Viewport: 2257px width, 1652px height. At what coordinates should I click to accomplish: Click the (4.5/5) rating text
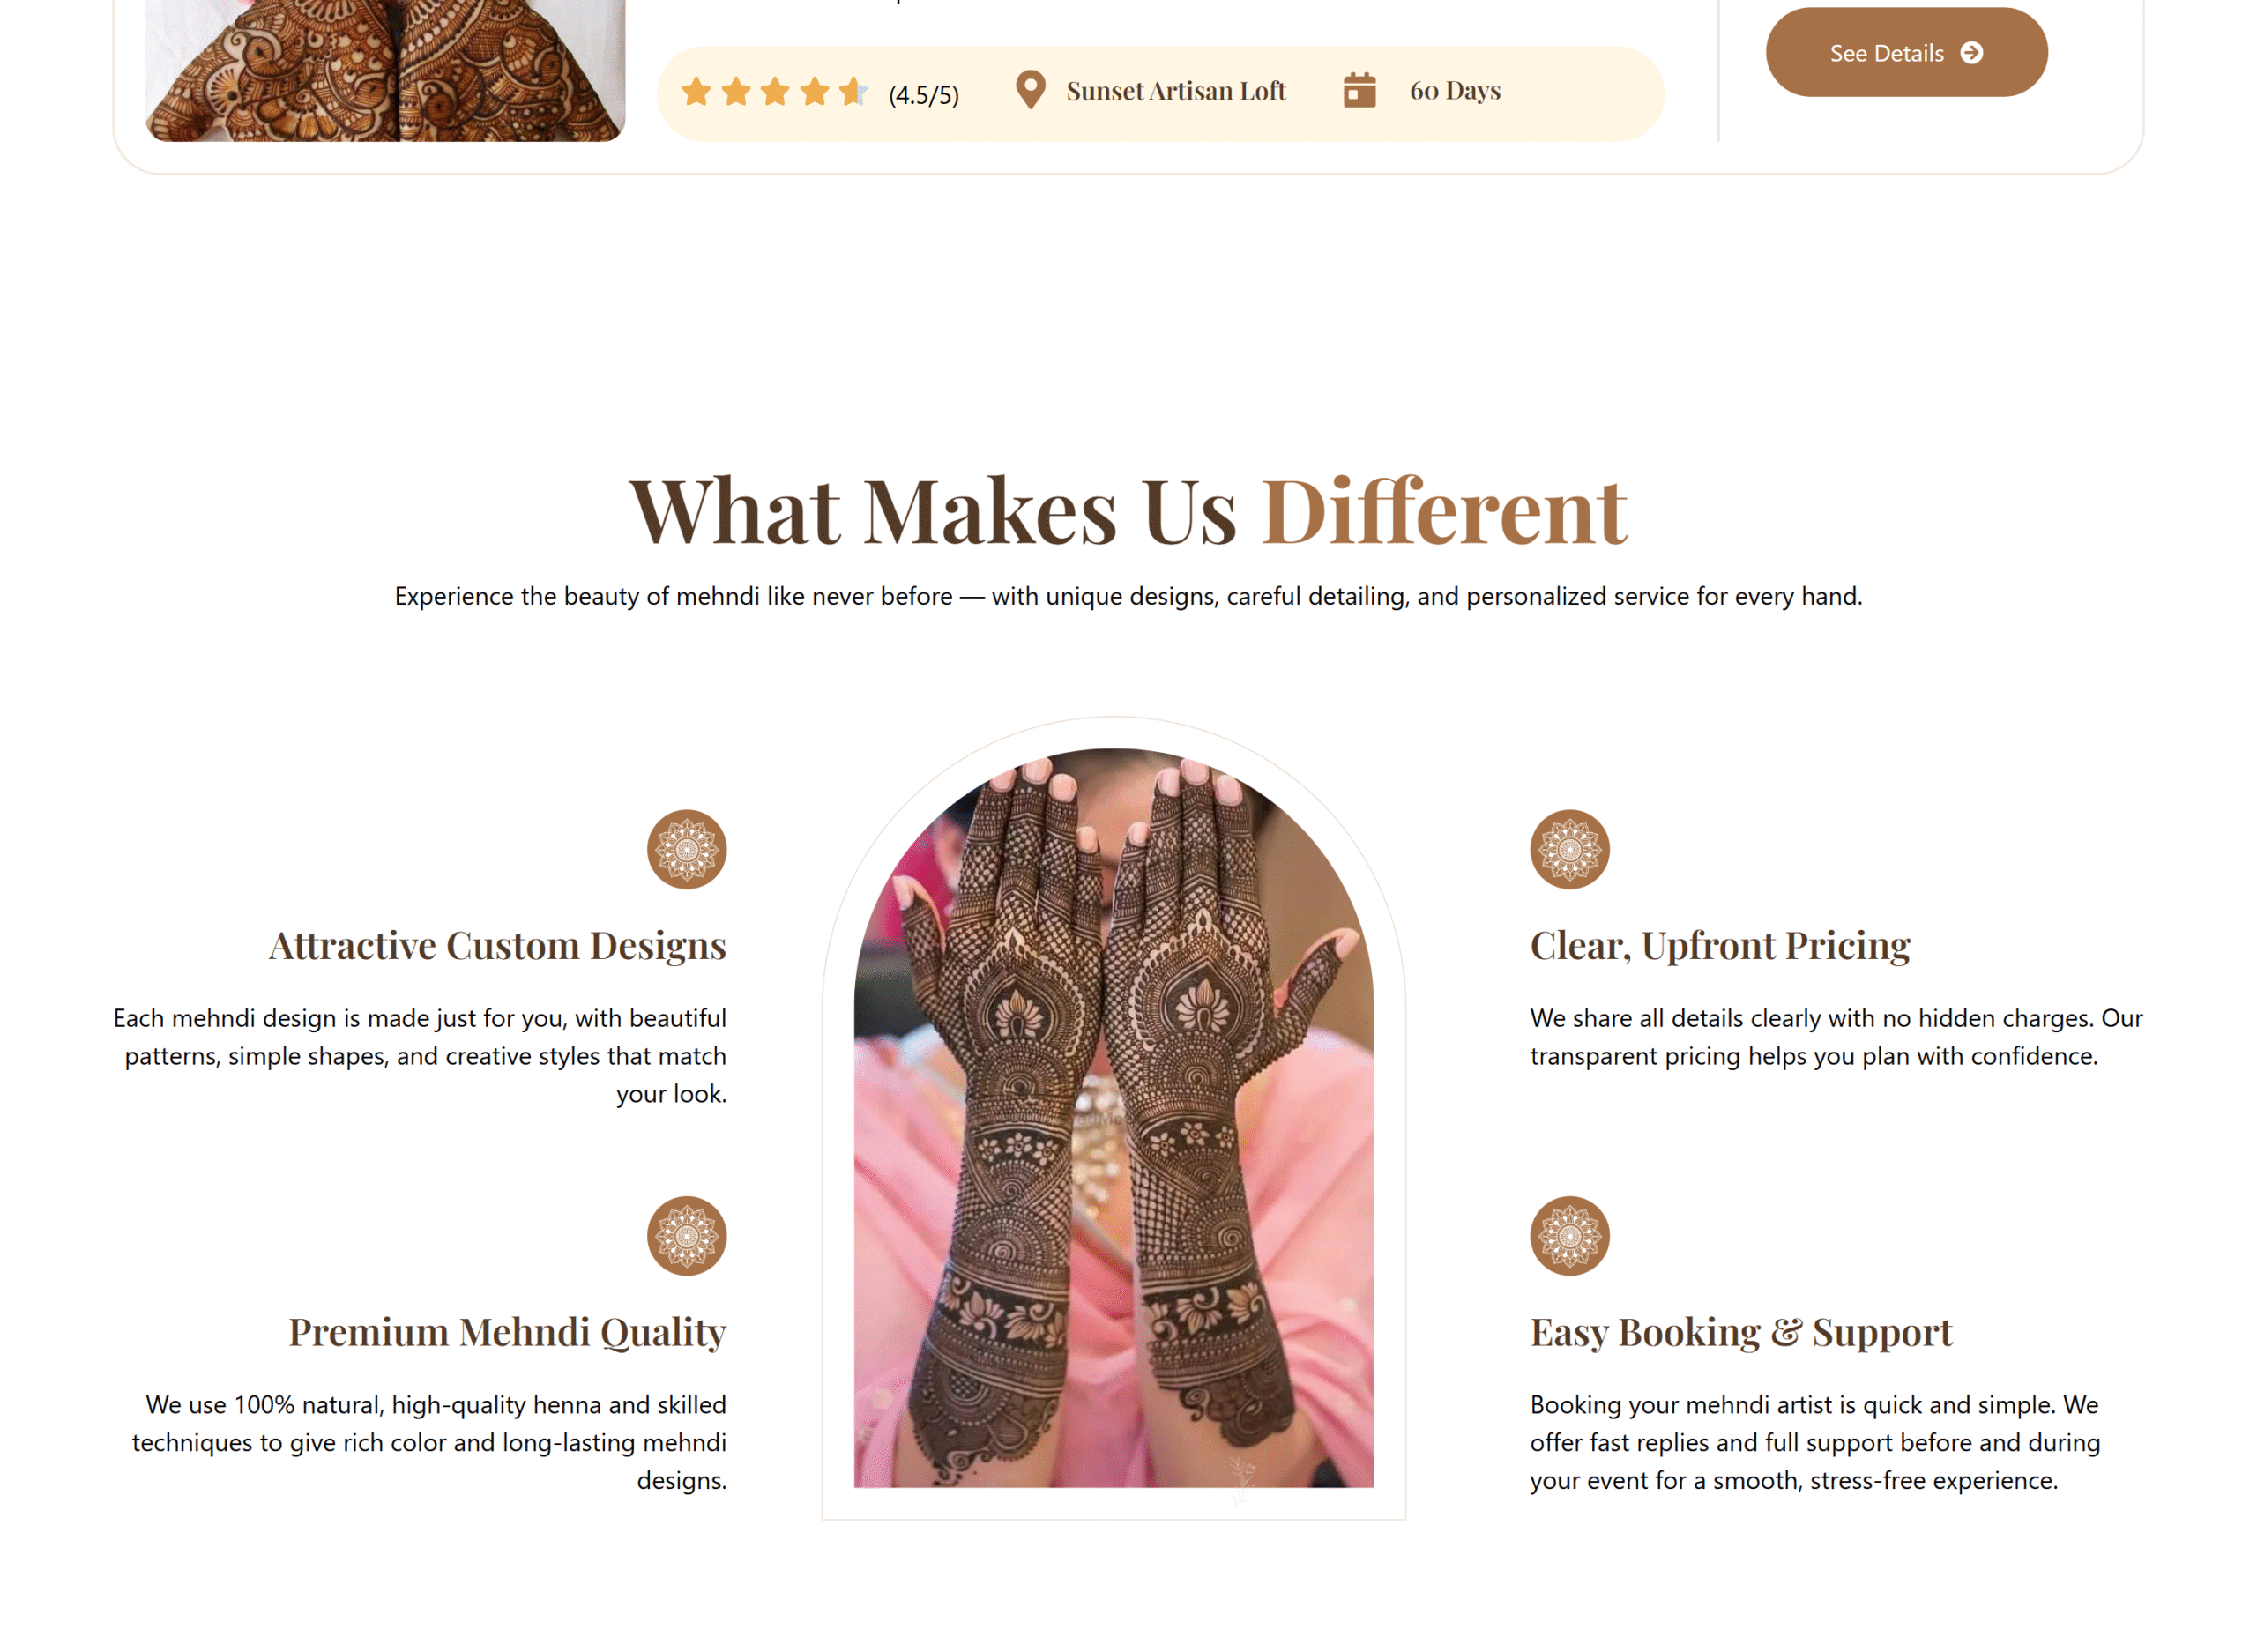(x=923, y=95)
